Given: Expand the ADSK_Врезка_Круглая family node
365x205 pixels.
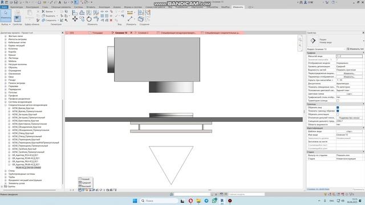Looking at the screenshot, I should (9, 108).
